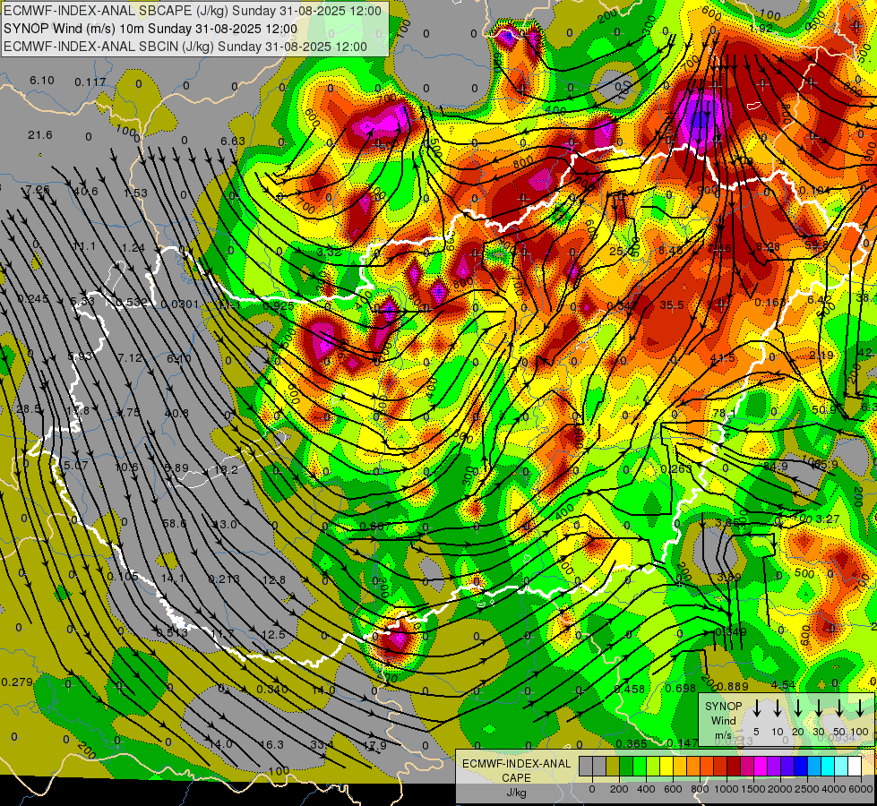
Task: Click the 13.2 value on the map
Action: tap(226, 470)
